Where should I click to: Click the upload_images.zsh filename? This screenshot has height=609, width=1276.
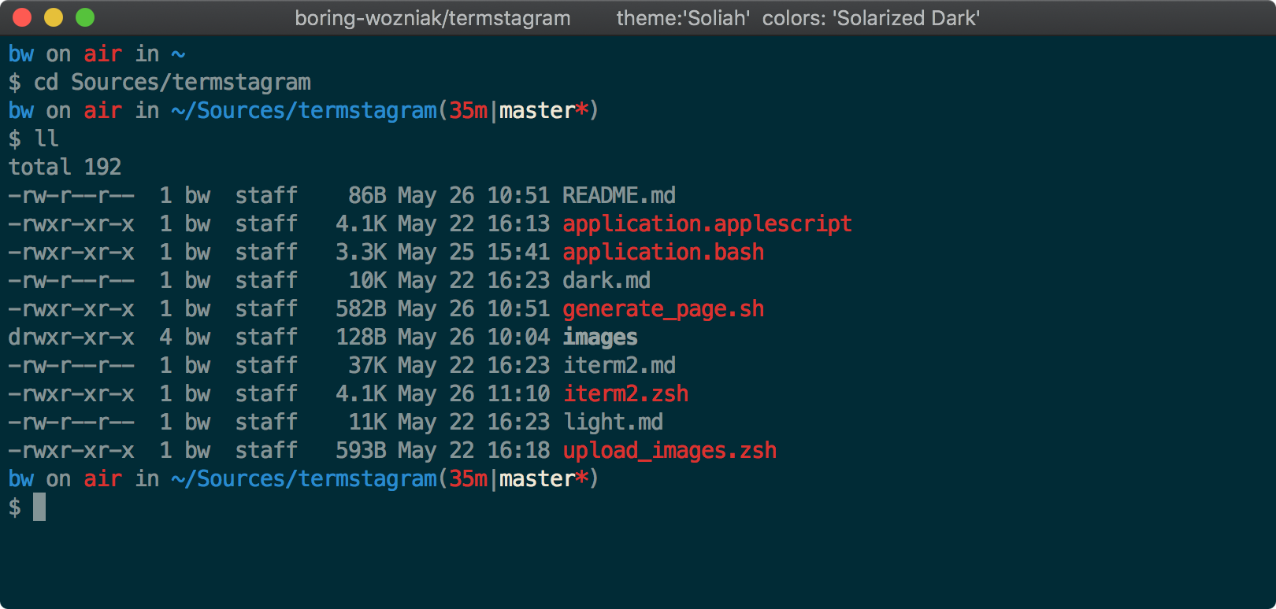[670, 451]
